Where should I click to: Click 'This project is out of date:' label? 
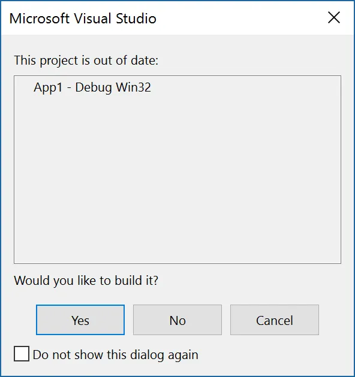click(86, 60)
